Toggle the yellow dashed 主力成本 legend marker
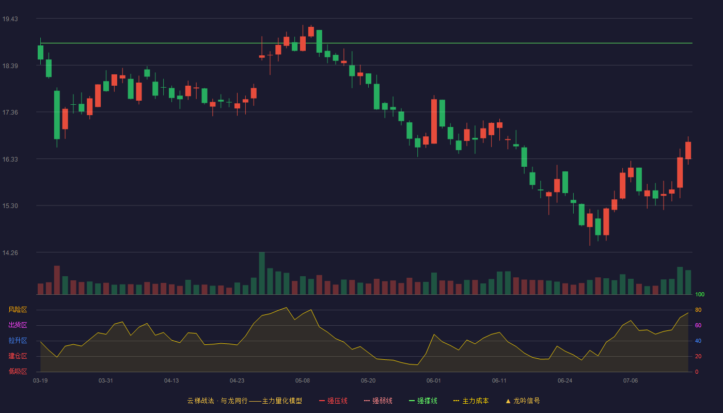 (457, 401)
